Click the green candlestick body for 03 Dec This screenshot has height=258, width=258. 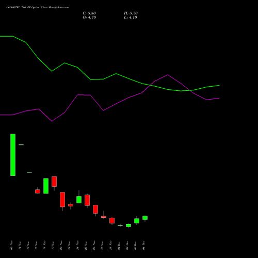(x=137, y=221)
